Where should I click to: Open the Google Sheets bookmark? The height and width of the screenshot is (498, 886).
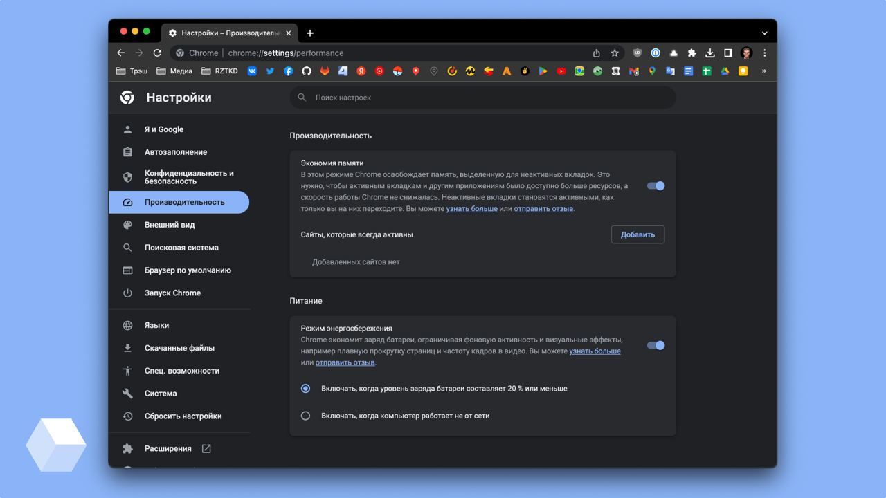[x=707, y=71]
